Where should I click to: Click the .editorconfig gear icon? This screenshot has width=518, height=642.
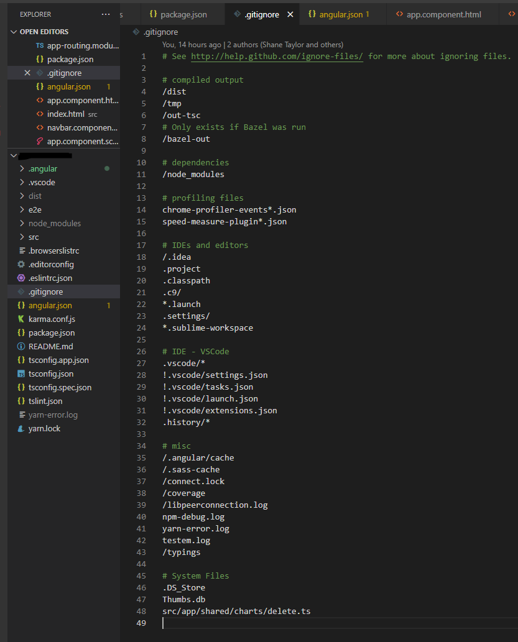[x=21, y=264]
